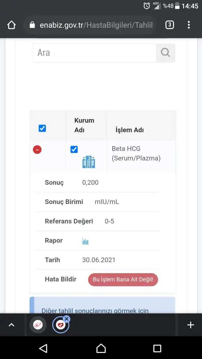Tap the red e-logo tab icon
The height and width of the screenshot is (359, 202).
[38, 325]
